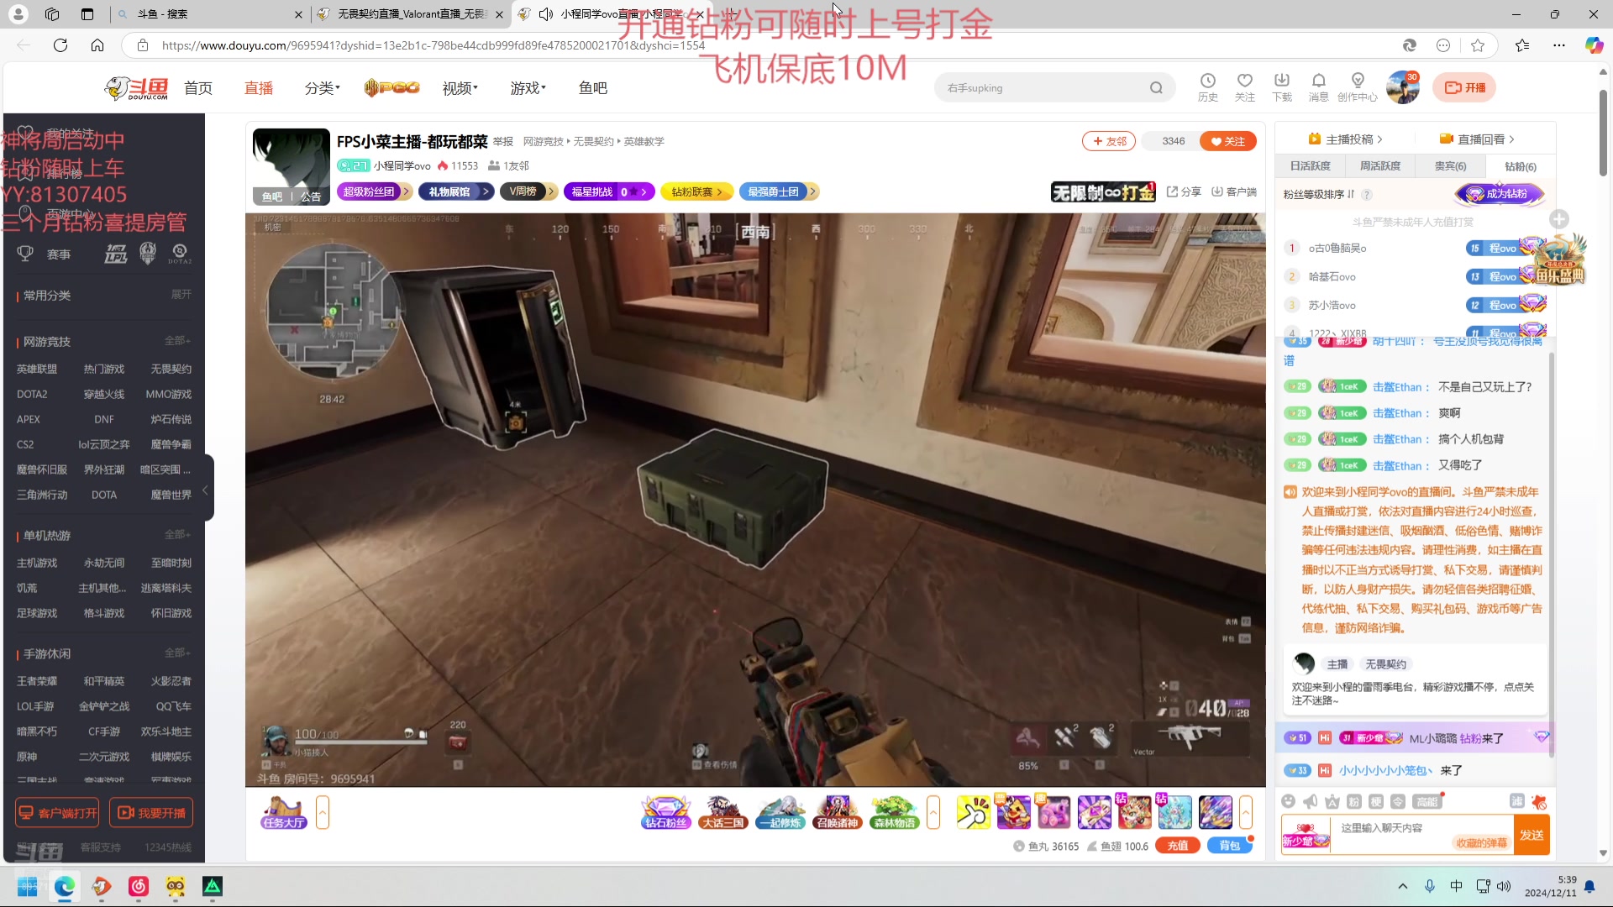Click the 粉 fan badge icon in chat

pyautogui.click(x=1353, y=801)
